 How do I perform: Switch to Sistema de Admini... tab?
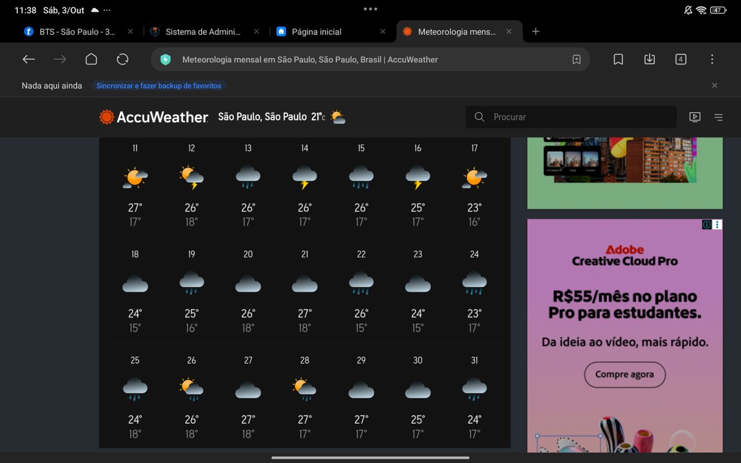[204, 31]
